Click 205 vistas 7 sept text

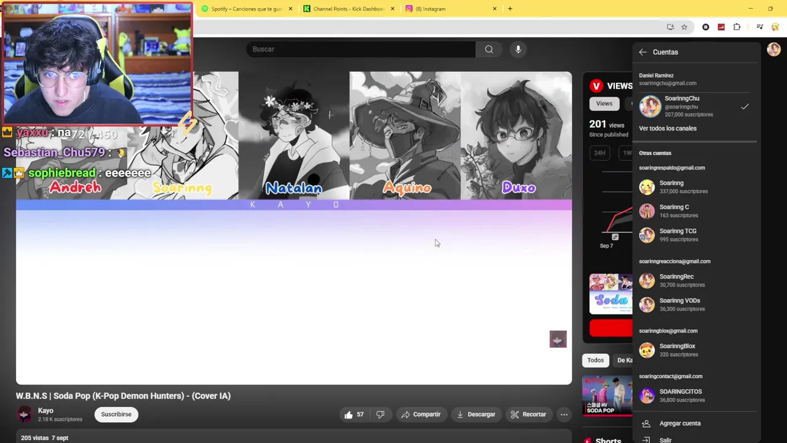point(44,438)
